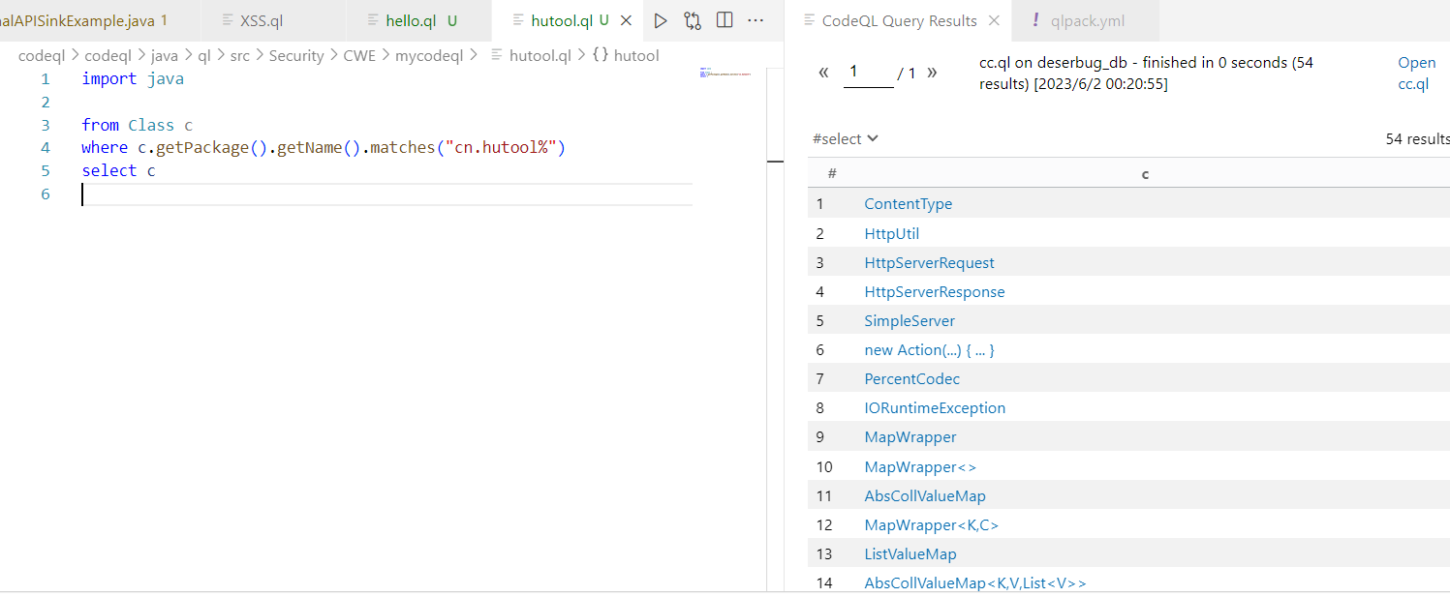Click the compare changes icon in editor toolbar
1450x597 pixels.
pos(692,20)
